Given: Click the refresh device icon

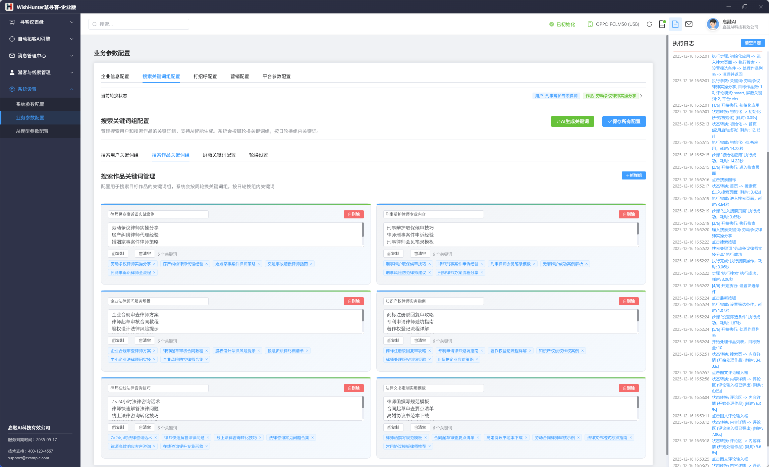Looking at the screenshot, I should (x=649, y=24).
